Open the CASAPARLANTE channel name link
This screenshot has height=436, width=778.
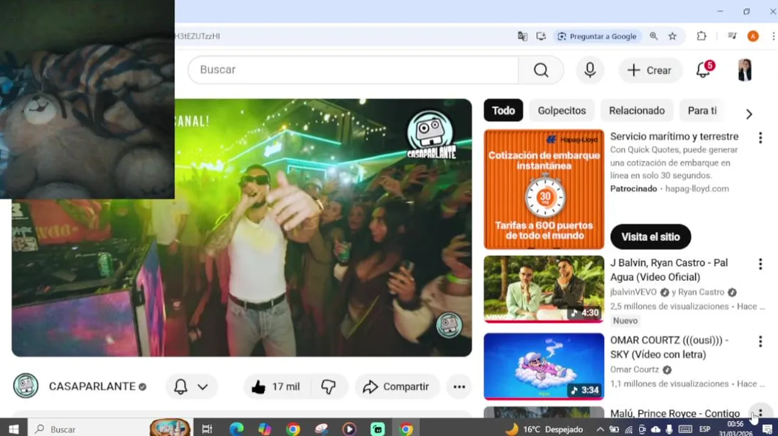(92, 386)
